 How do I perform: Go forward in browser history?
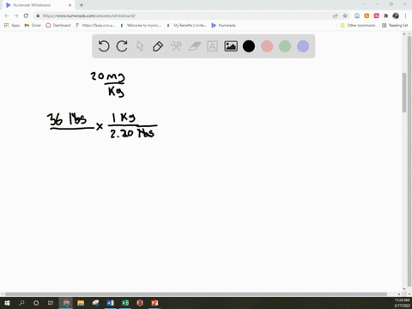[x=16, y=15]
